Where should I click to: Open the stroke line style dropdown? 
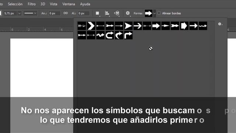30,13
